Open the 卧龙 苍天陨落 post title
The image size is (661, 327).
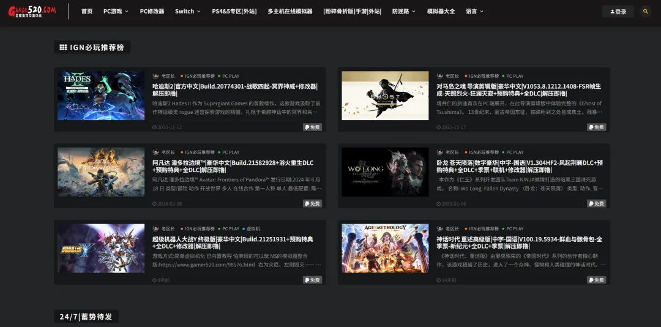pyautogui.click(x=520, y=166)
